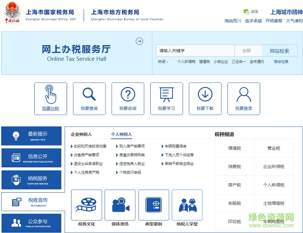Select the 我要咨询 question mark icon
The width and height of the screenshot is (303, 233).
click(x=128, y=95)
